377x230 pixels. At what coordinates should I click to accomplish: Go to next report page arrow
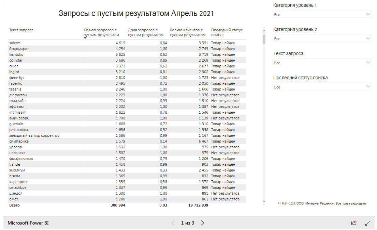pos(202,223)
